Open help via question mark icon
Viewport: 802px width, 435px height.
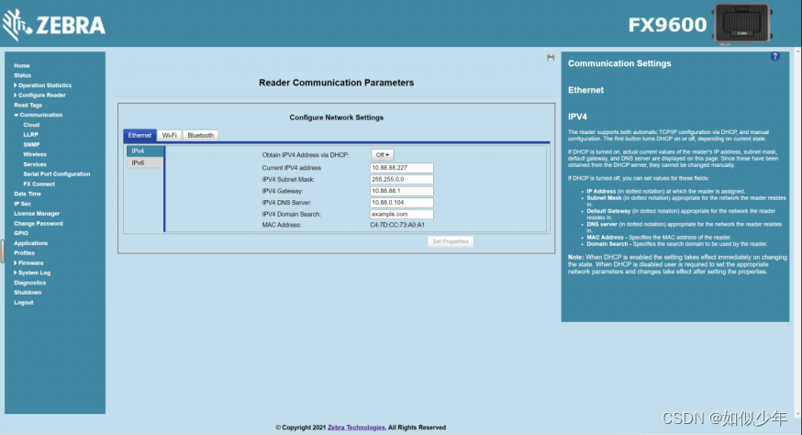click(774, 56)
